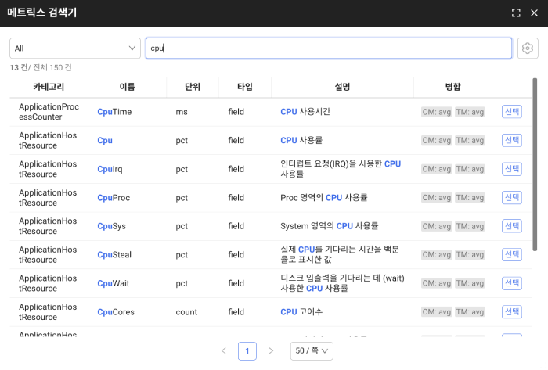Pick the CpuSys row 선택 button
The image size is (548, 370).
coord(512,226)
